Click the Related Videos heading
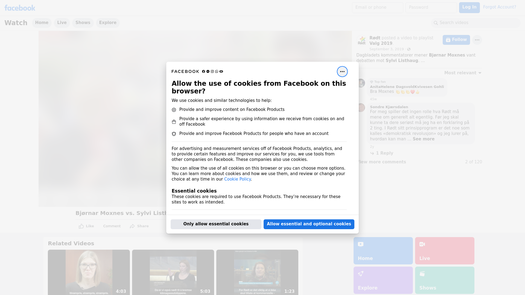 pos(71,243)
